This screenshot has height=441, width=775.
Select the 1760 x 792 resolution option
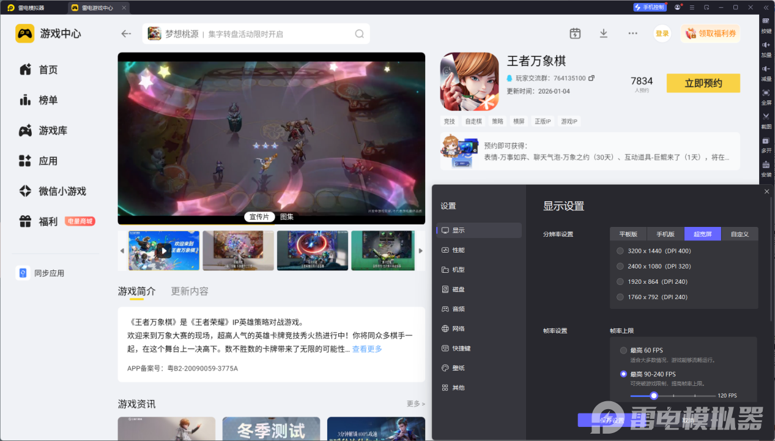tap(652, 297)
